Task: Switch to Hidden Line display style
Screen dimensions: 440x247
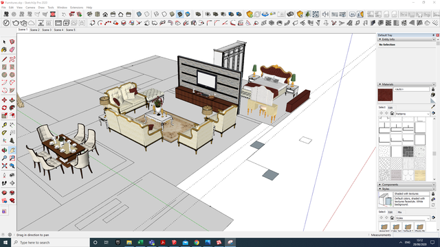Action: tap(164, 14)
